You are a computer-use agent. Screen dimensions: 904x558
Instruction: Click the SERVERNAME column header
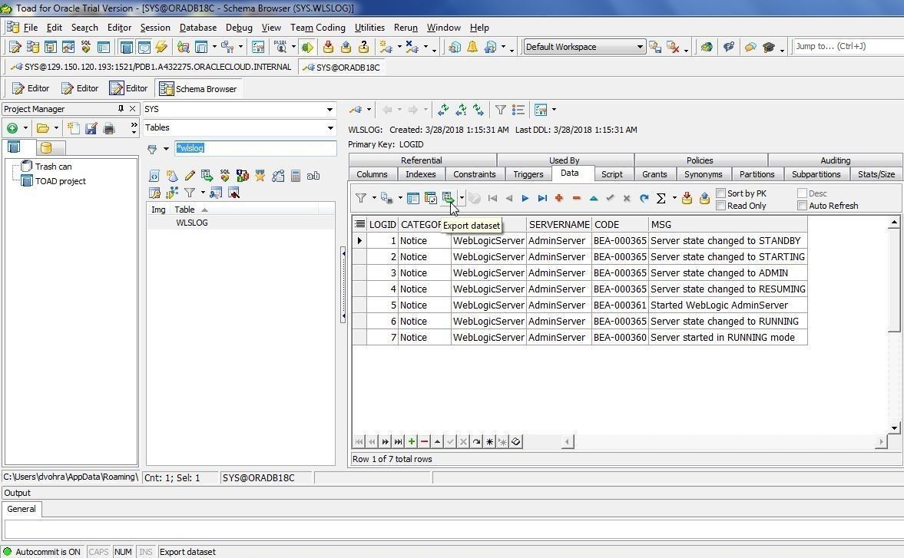coord(559,225)
